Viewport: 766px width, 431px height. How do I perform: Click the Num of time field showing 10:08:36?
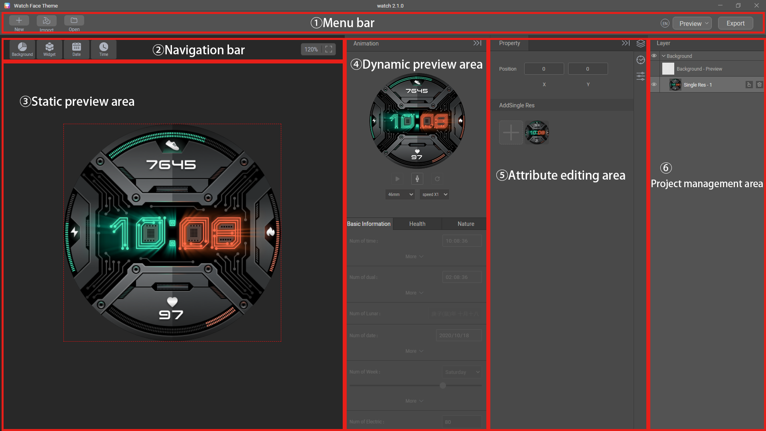[462, 241]
